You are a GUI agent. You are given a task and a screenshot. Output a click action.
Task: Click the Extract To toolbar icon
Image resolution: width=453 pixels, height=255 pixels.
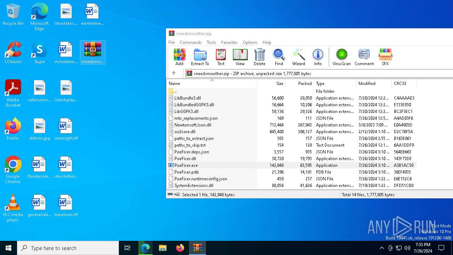point(200,57)
